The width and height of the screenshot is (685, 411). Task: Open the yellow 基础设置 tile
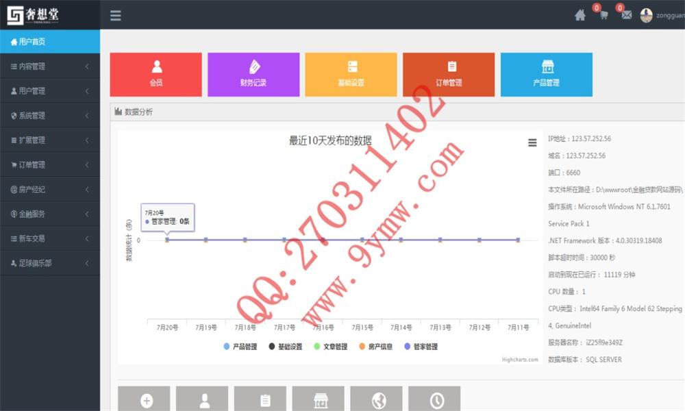pyautogui.click(x=351, y=74)
